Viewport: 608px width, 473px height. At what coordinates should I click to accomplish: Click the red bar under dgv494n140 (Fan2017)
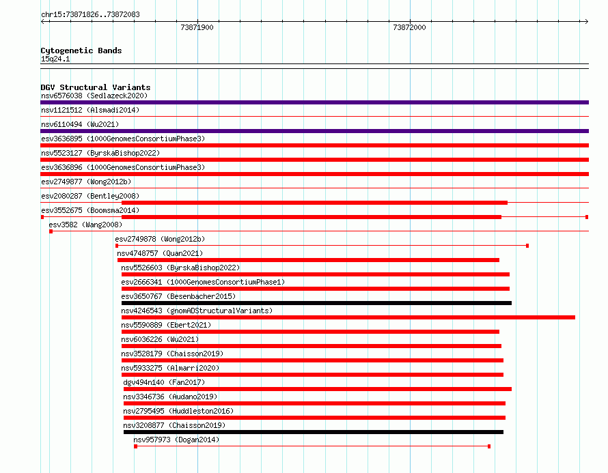(318, 389)
